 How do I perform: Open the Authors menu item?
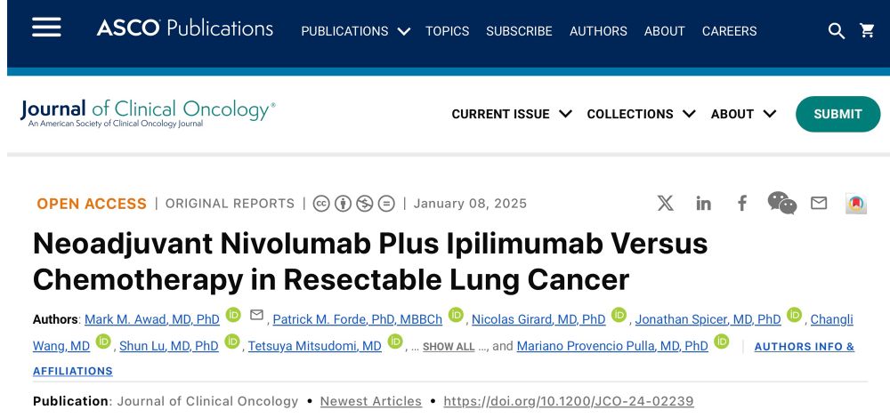(x=598, y=31)
